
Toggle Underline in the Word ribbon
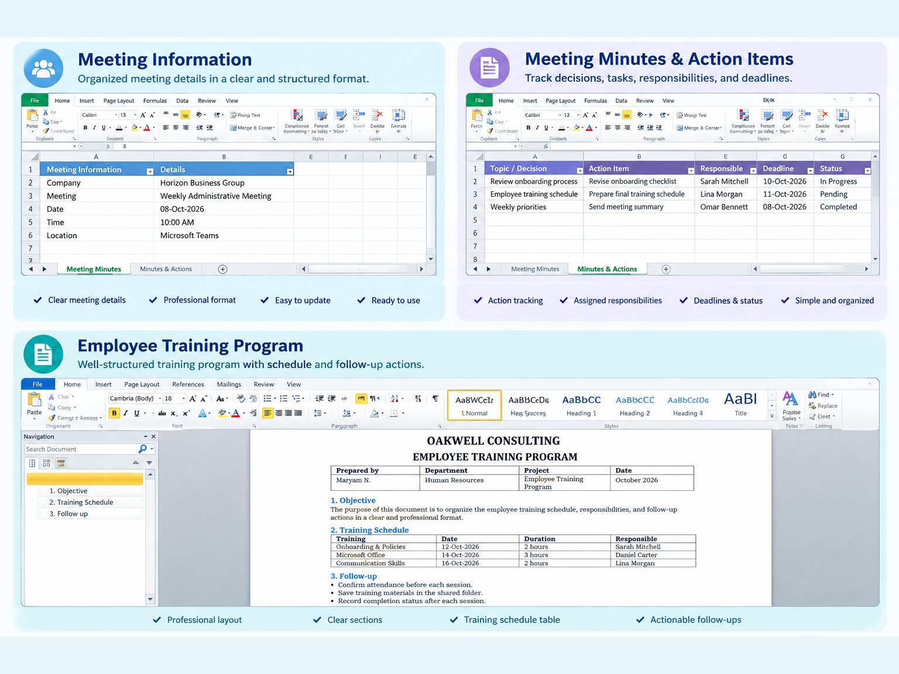pos(136,413)
